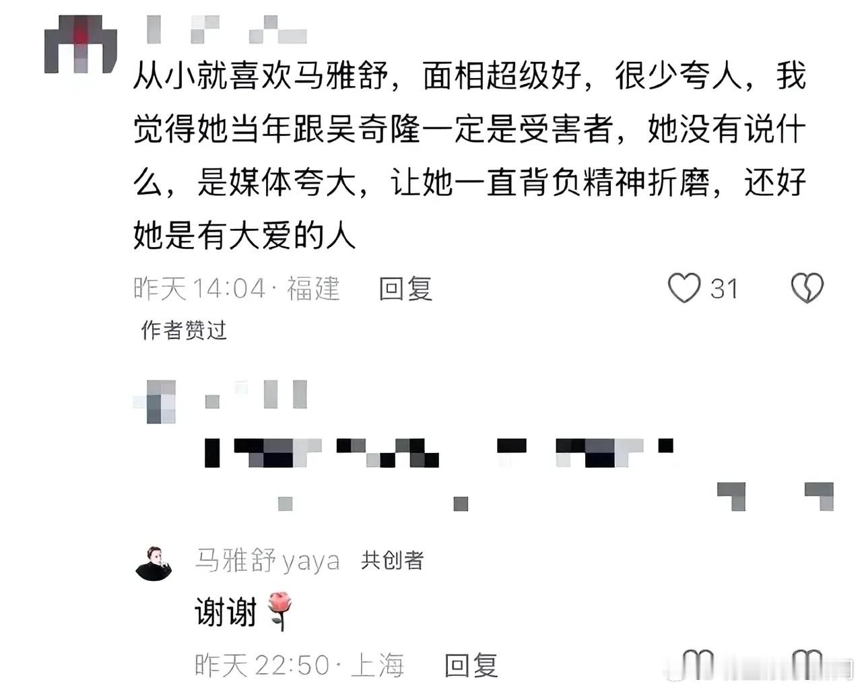Screen dimensions: 862x690
Task: Open the 马雅舒yaya username link
Action: 267,559
